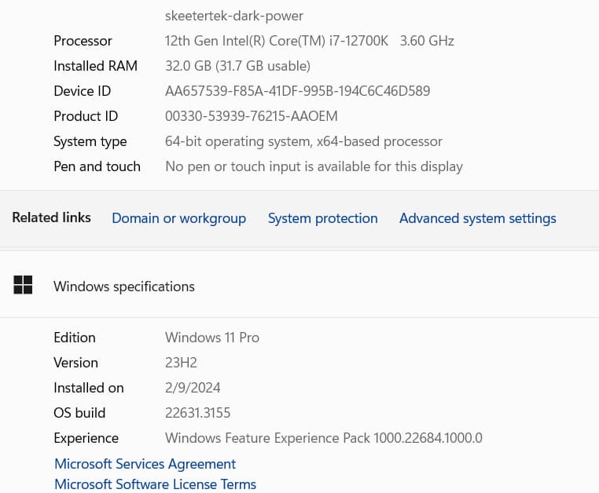599x493 pixels.
Task: Open Advanced system settings link
Action: click(x=477, y=218)
